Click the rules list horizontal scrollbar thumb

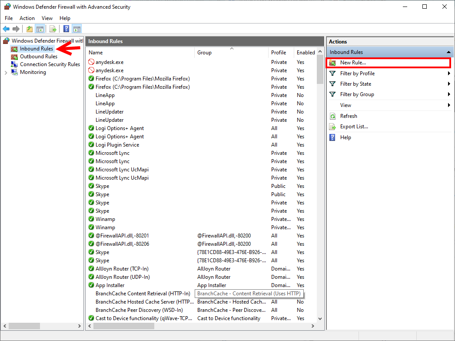pyautogui.click(x=124, y=326)
